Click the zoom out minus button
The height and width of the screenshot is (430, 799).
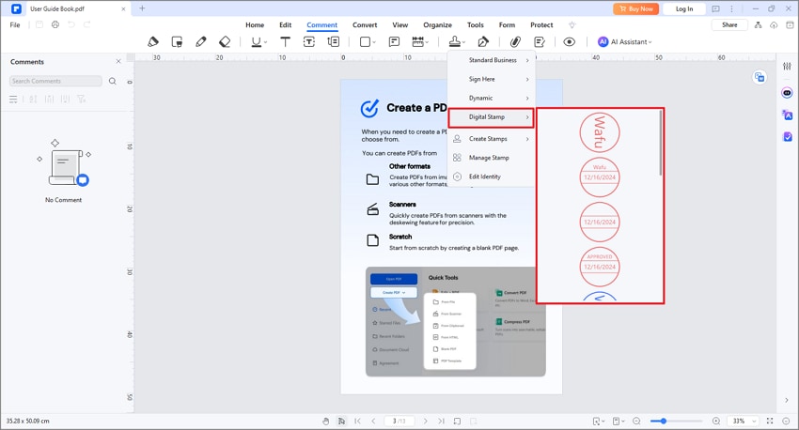pyautogui.click(x=636, y=421)
